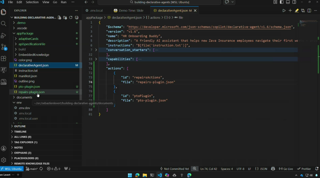
Task: Open the Run and Debug view
Action: point(4,36)
